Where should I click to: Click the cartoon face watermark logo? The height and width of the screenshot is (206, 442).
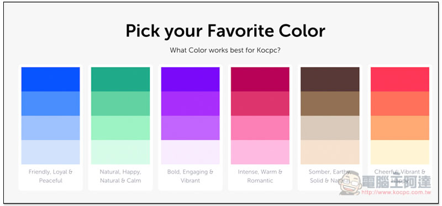pyautogui.click(x=350, y=183)
